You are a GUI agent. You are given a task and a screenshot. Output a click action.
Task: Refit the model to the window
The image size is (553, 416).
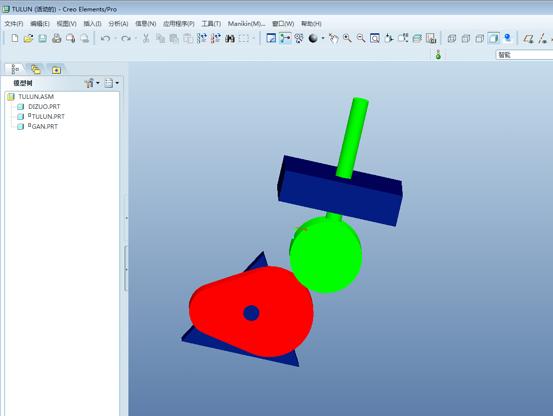click(x=375, y=38)
